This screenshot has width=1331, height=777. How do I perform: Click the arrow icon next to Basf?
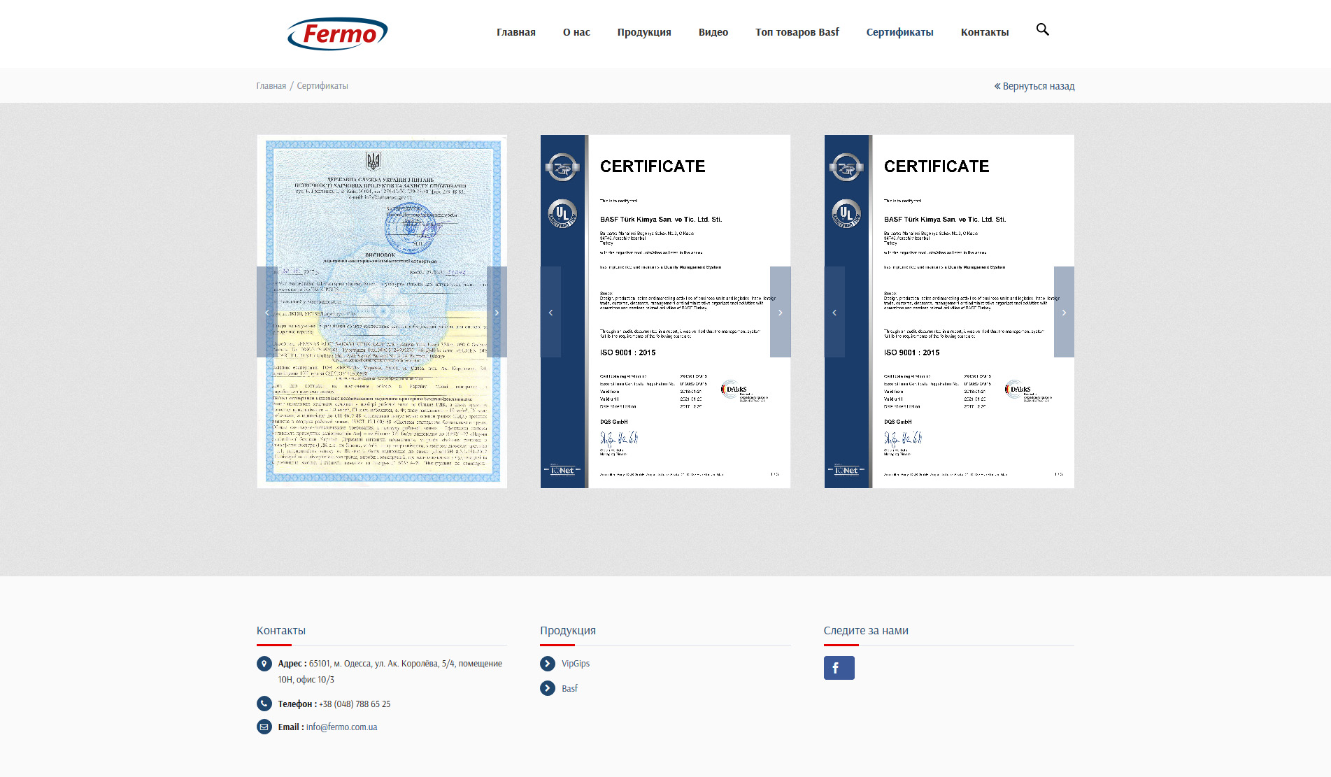(548, 688)
